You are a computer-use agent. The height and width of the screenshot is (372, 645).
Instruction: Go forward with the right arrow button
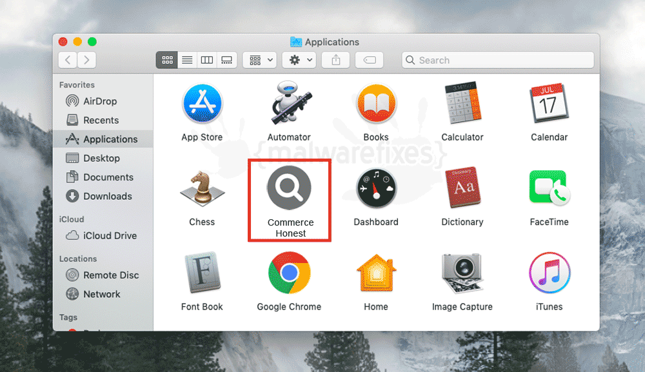point(87,60)
